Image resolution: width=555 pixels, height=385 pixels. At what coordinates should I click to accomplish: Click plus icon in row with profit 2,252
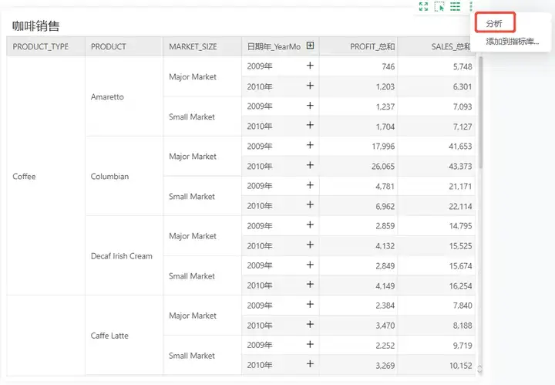(x=310, y=344)
